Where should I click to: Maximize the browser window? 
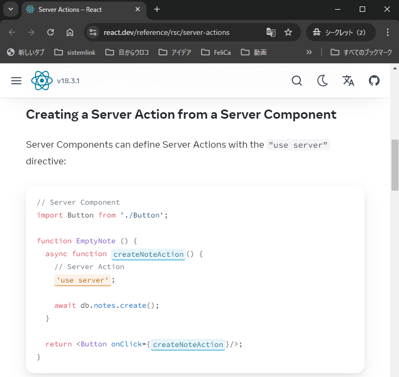click(362, 10)
